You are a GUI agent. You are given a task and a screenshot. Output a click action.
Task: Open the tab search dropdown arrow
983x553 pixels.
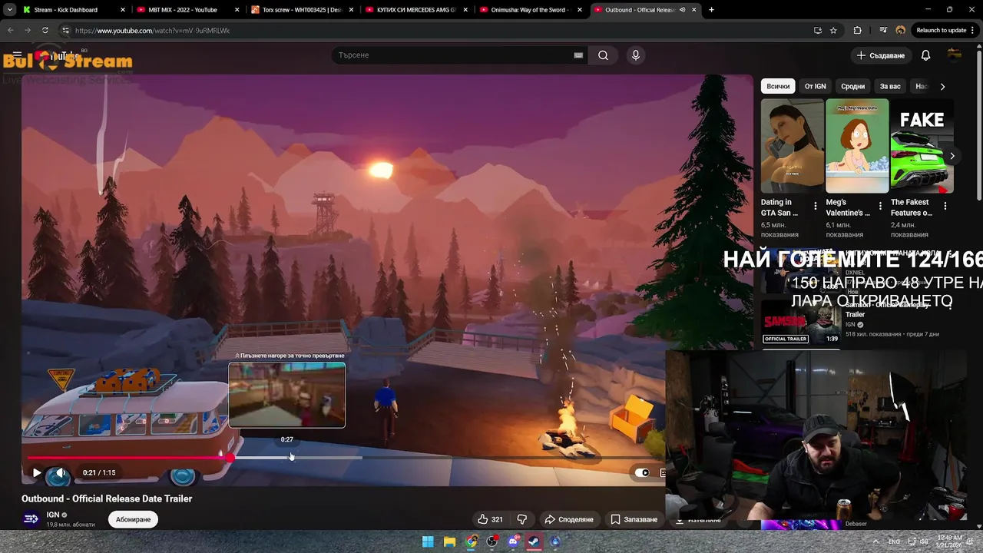tap(9, 10)
